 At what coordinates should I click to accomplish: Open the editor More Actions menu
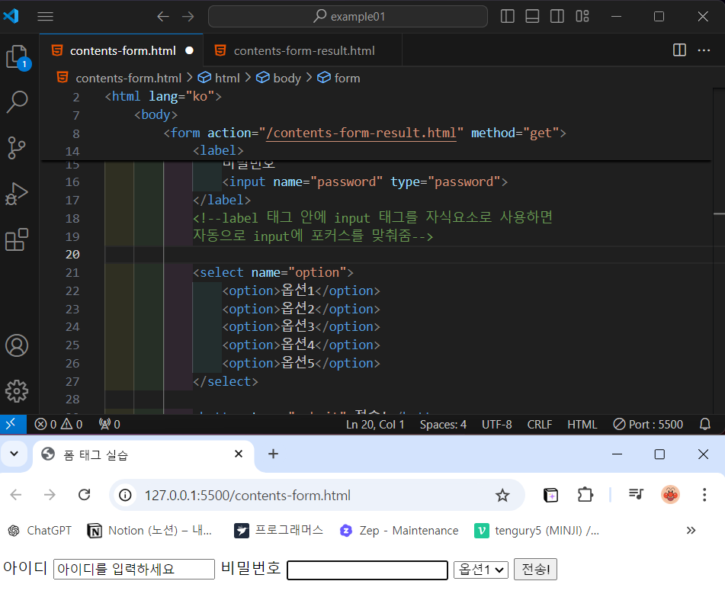click(704, 50)
